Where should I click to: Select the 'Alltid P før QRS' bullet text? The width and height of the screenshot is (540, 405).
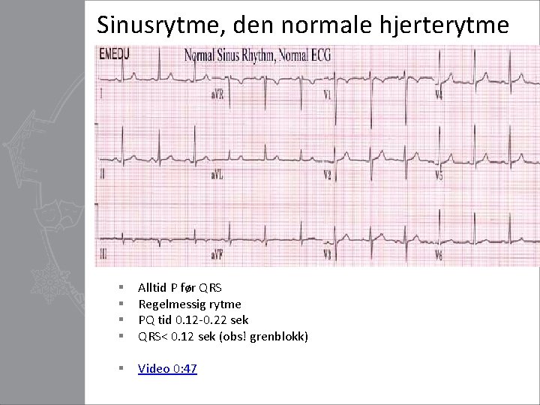(x=180, y=287)
